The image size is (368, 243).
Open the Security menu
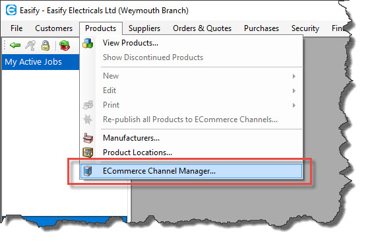click(x=305, y=28)
